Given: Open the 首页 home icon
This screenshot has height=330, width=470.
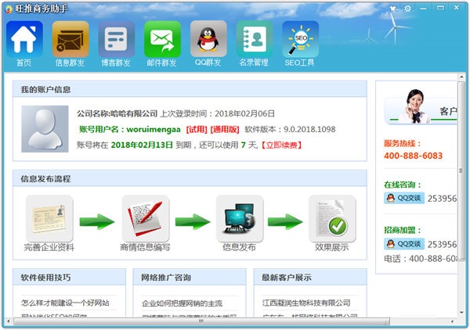Looking at the screenshot, I should click(24, 39).
